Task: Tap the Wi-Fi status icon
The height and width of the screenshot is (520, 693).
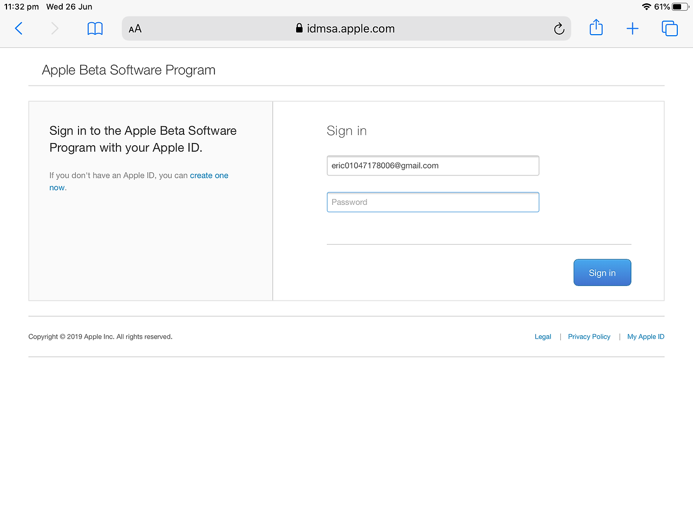Action: click(646, 7)
